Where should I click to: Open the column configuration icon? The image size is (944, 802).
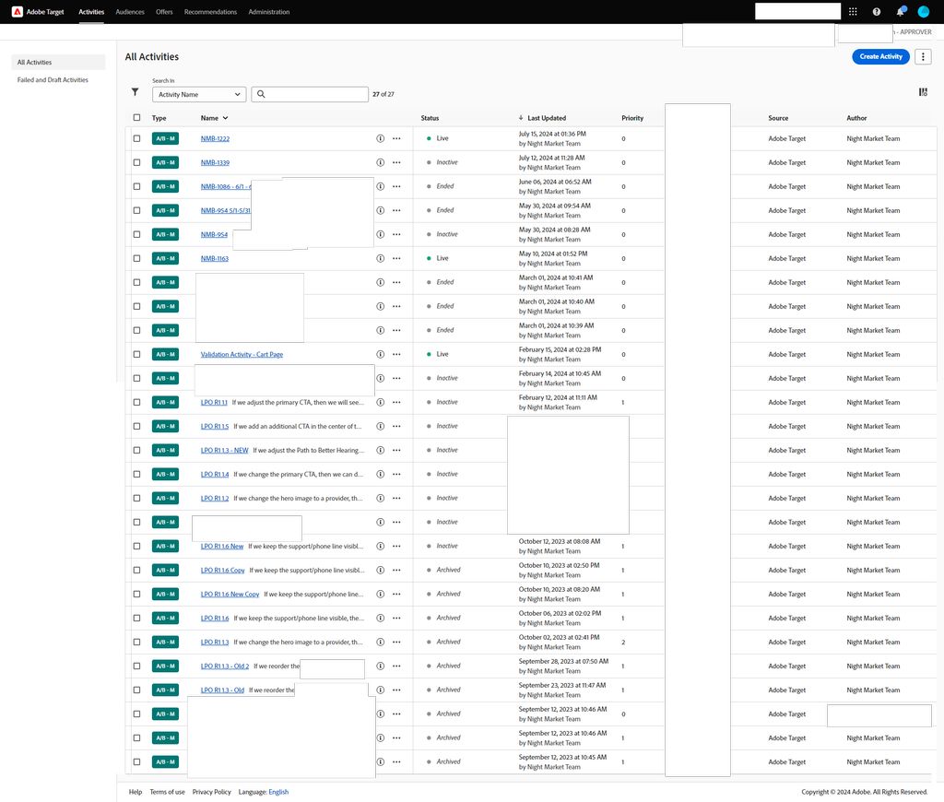923,92
